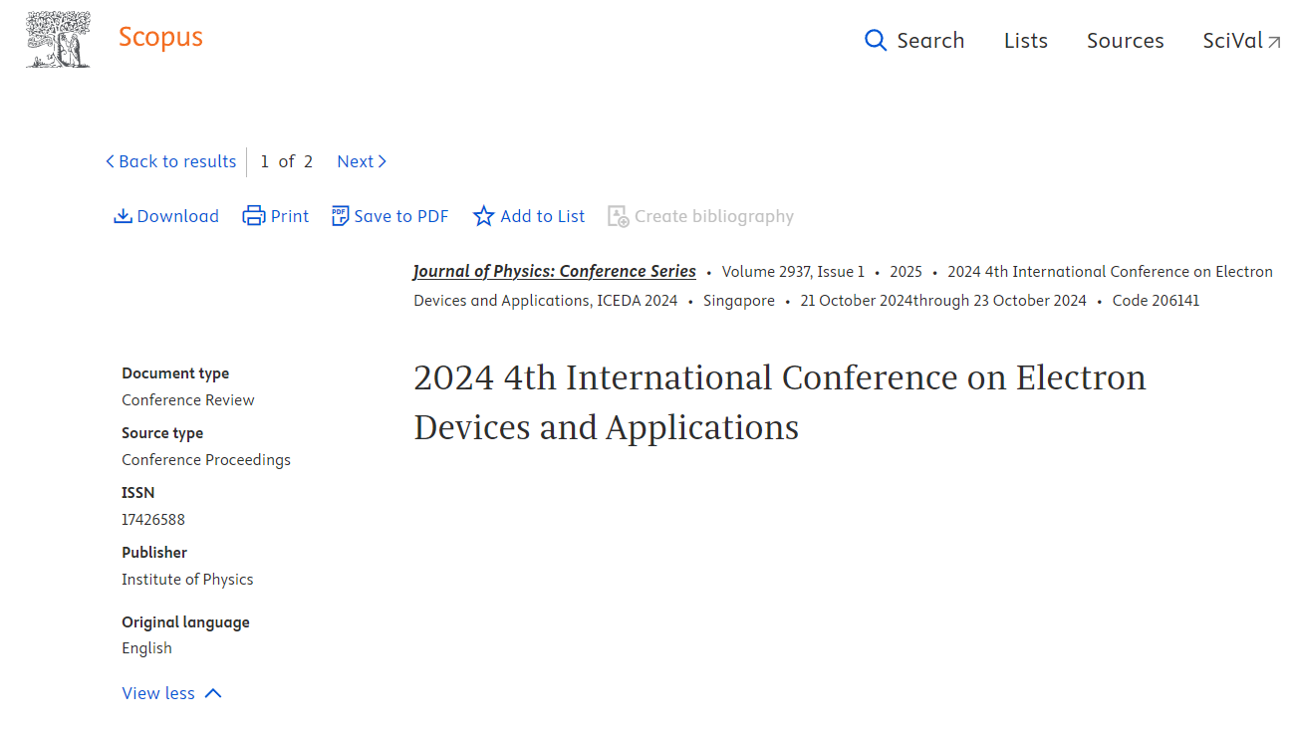Image resolution: width=1295 pixels, height=736 pixels.
Task: Select Institute of Physics publisher text
Action: (x=187, y=579)
